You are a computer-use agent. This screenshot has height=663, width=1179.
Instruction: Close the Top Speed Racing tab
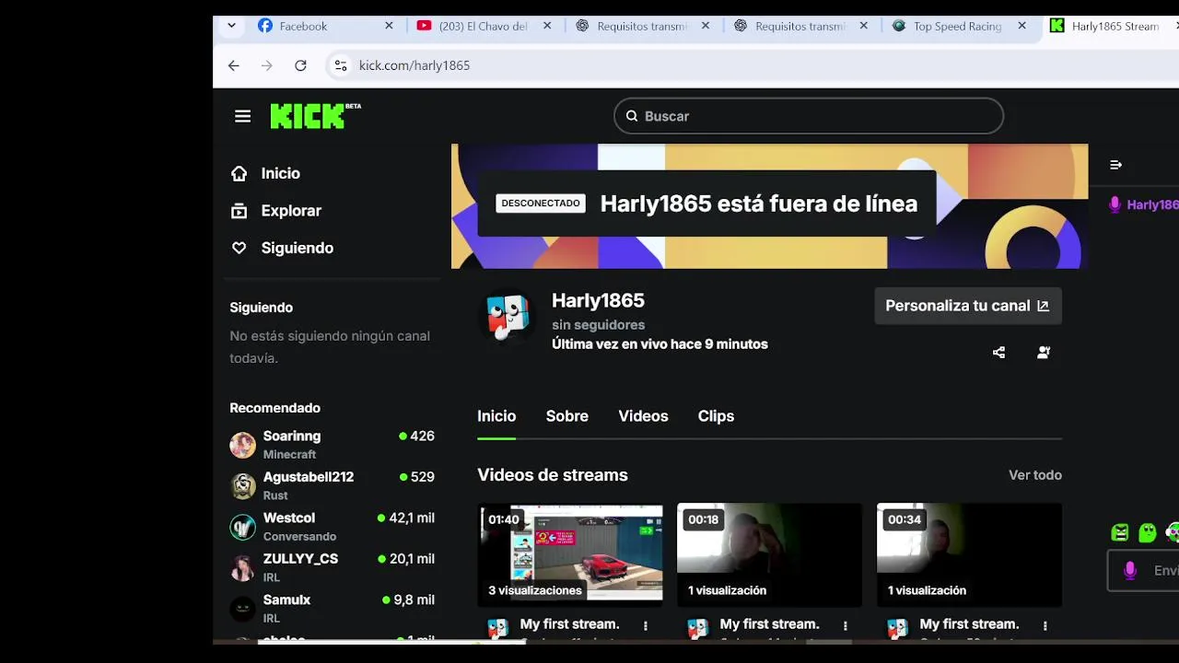[x=1021, y=26]
